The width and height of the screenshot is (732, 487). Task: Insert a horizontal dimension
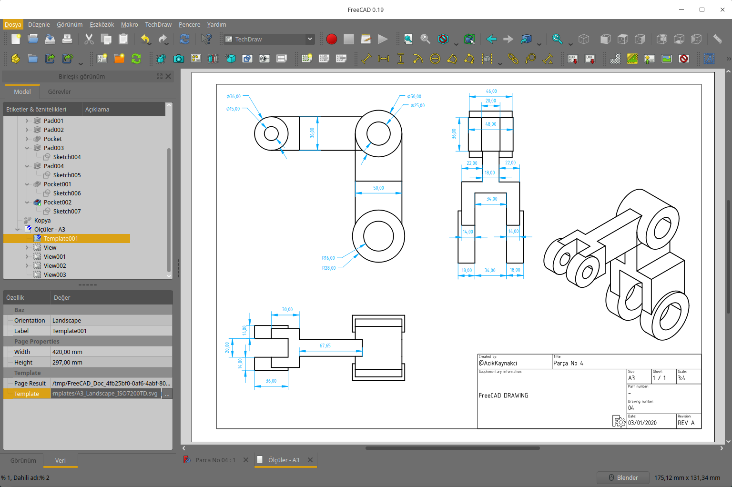384,59
